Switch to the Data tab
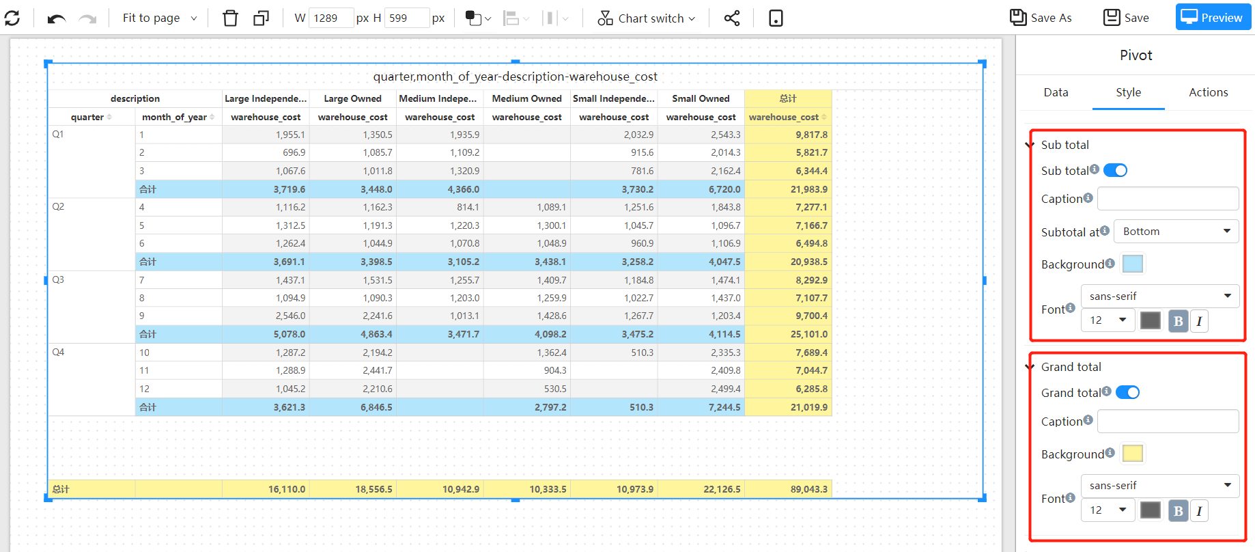Screen dimensions: 1255x552 pyautogui.click(x=1056, y=92)
